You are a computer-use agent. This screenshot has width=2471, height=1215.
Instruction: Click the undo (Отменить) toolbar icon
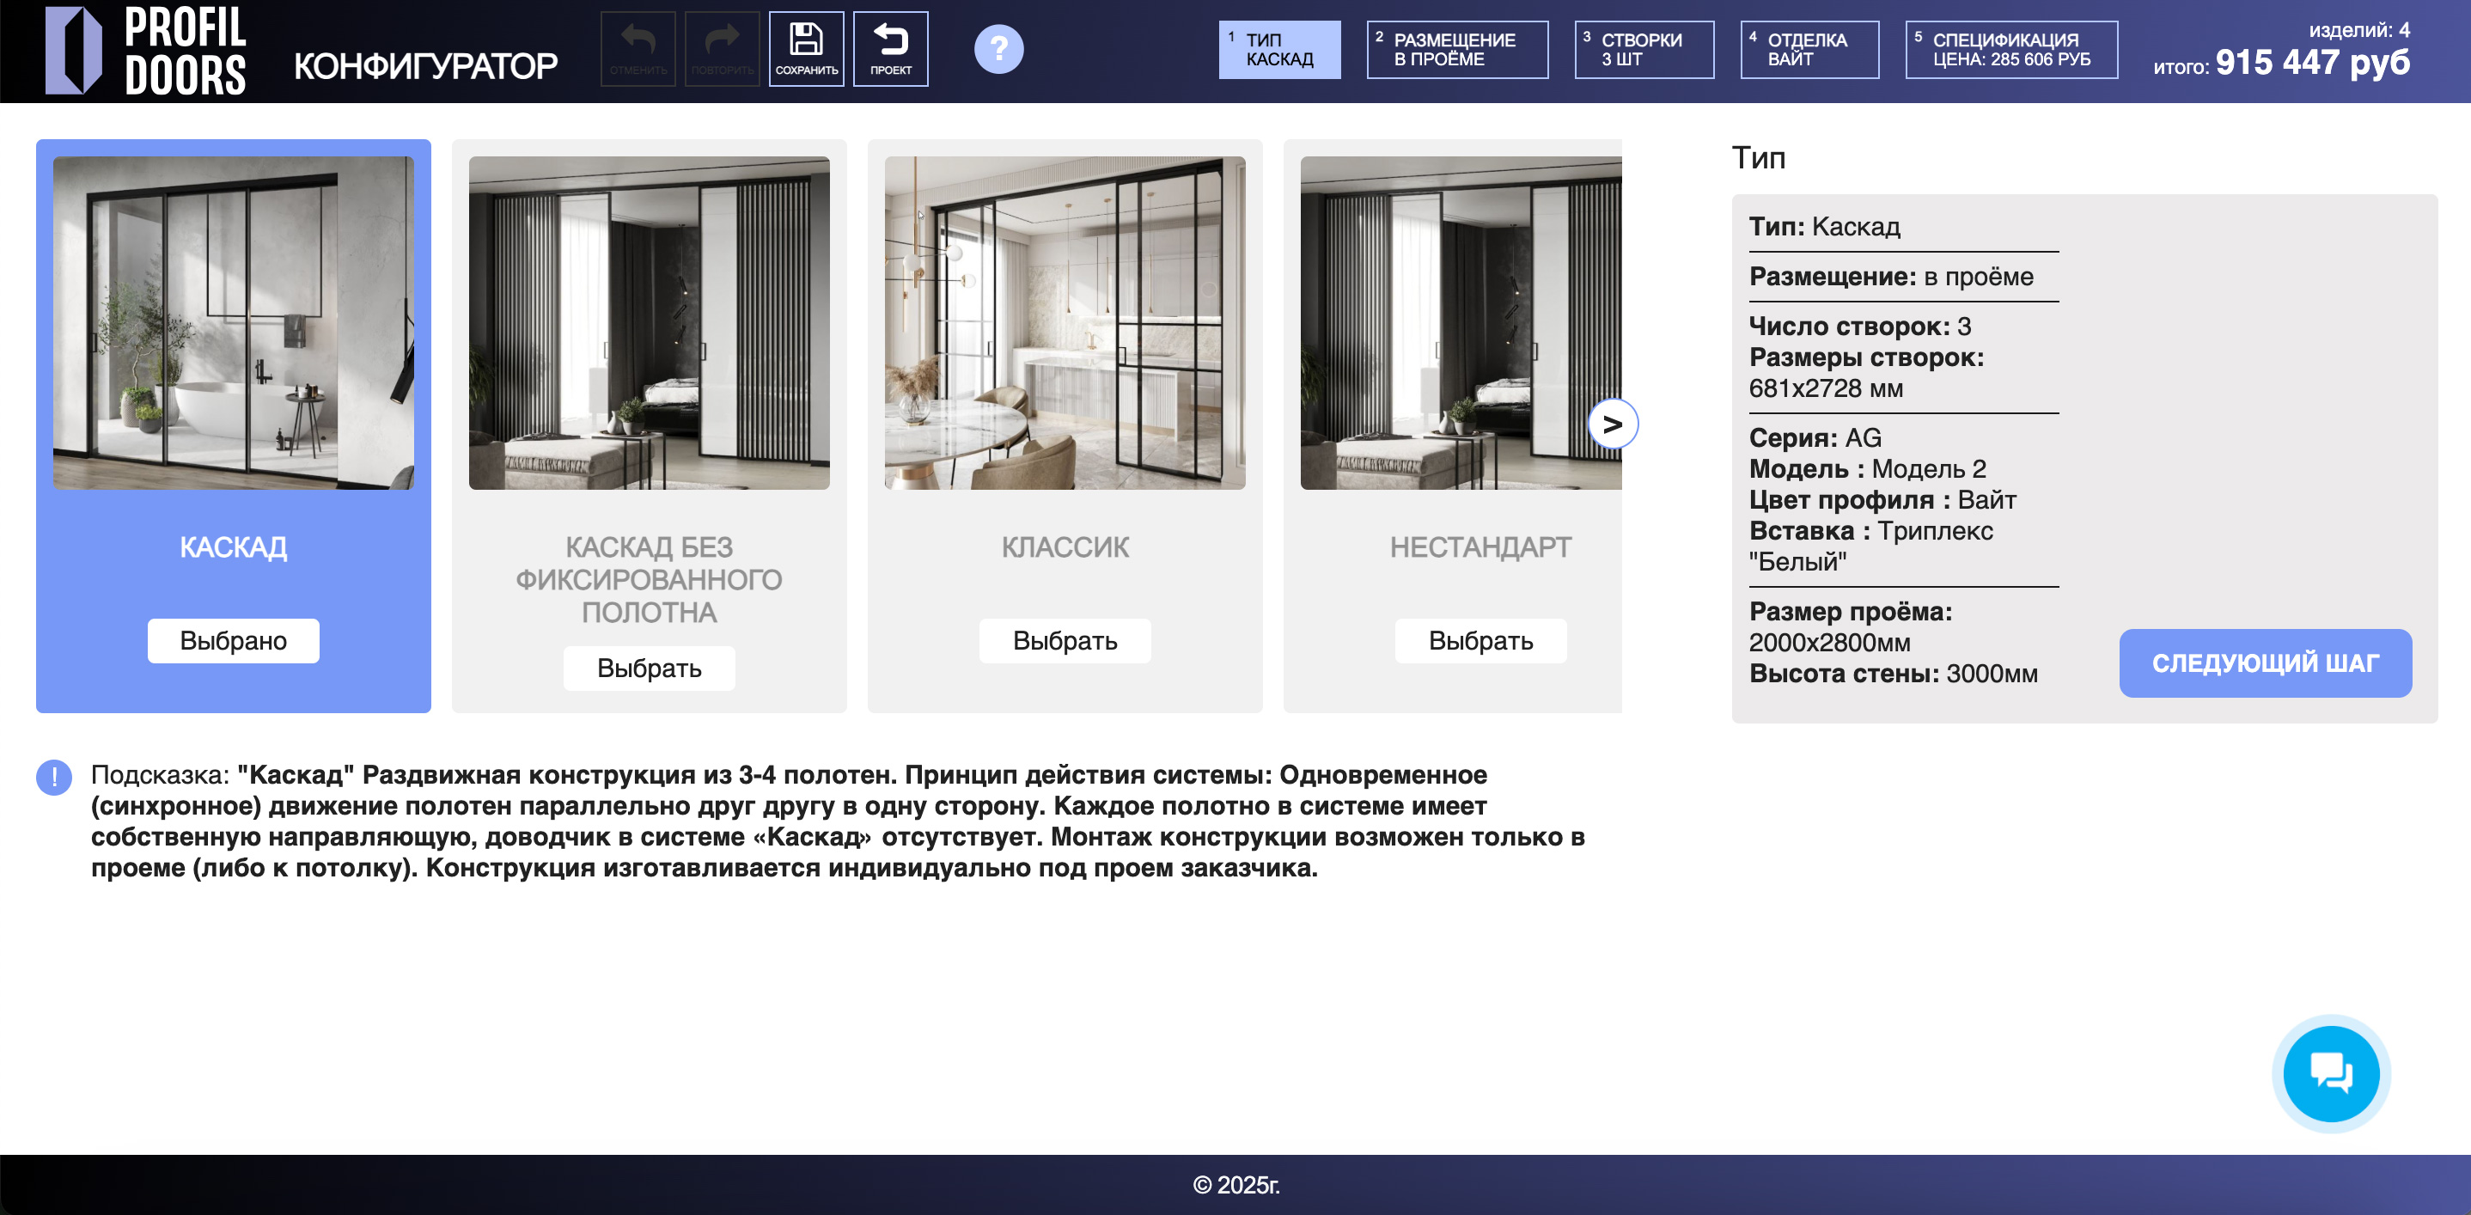click(638, 49)
